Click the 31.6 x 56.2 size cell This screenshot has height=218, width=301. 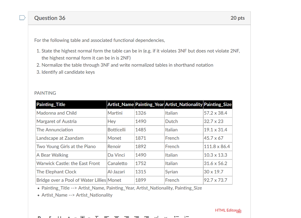click(218, 163)
